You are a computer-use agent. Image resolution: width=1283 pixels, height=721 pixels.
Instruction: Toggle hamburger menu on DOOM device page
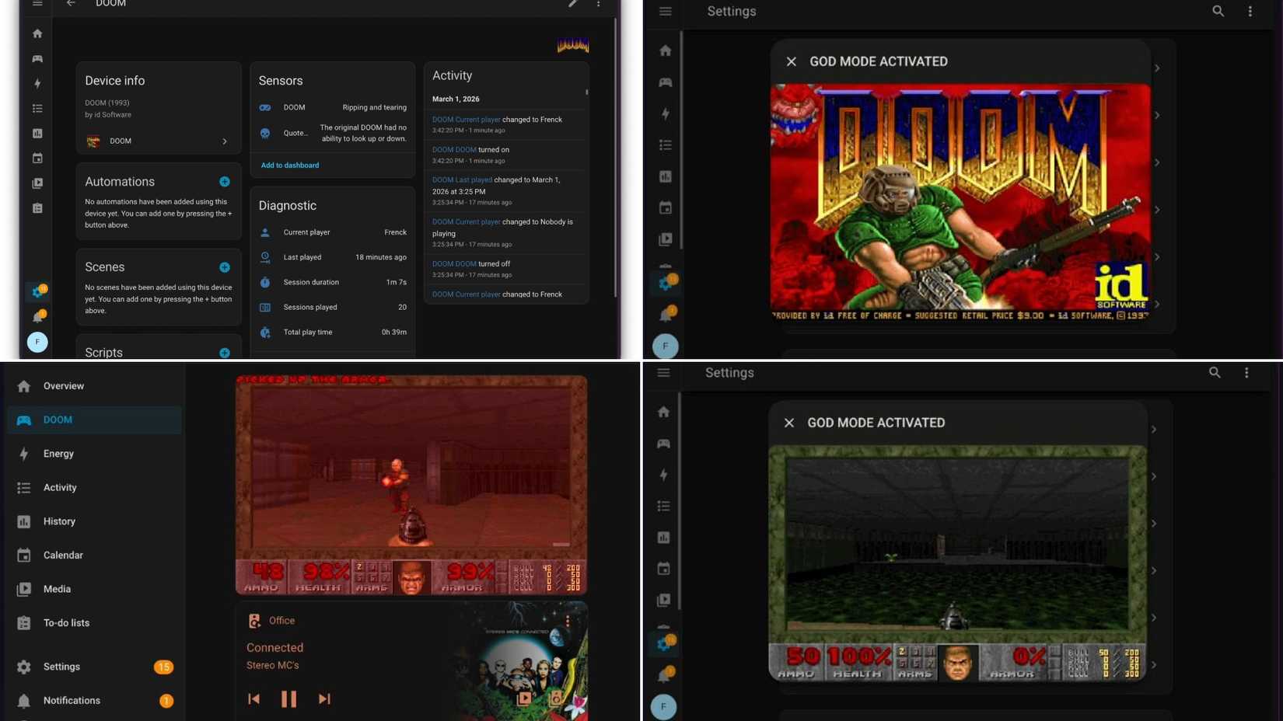tap(37, 4)
